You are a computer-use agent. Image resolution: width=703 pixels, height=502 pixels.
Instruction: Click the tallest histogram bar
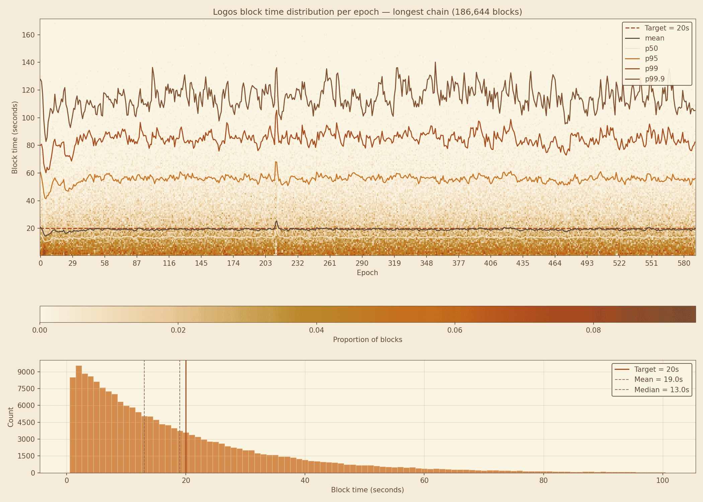(x=79, y=418)
